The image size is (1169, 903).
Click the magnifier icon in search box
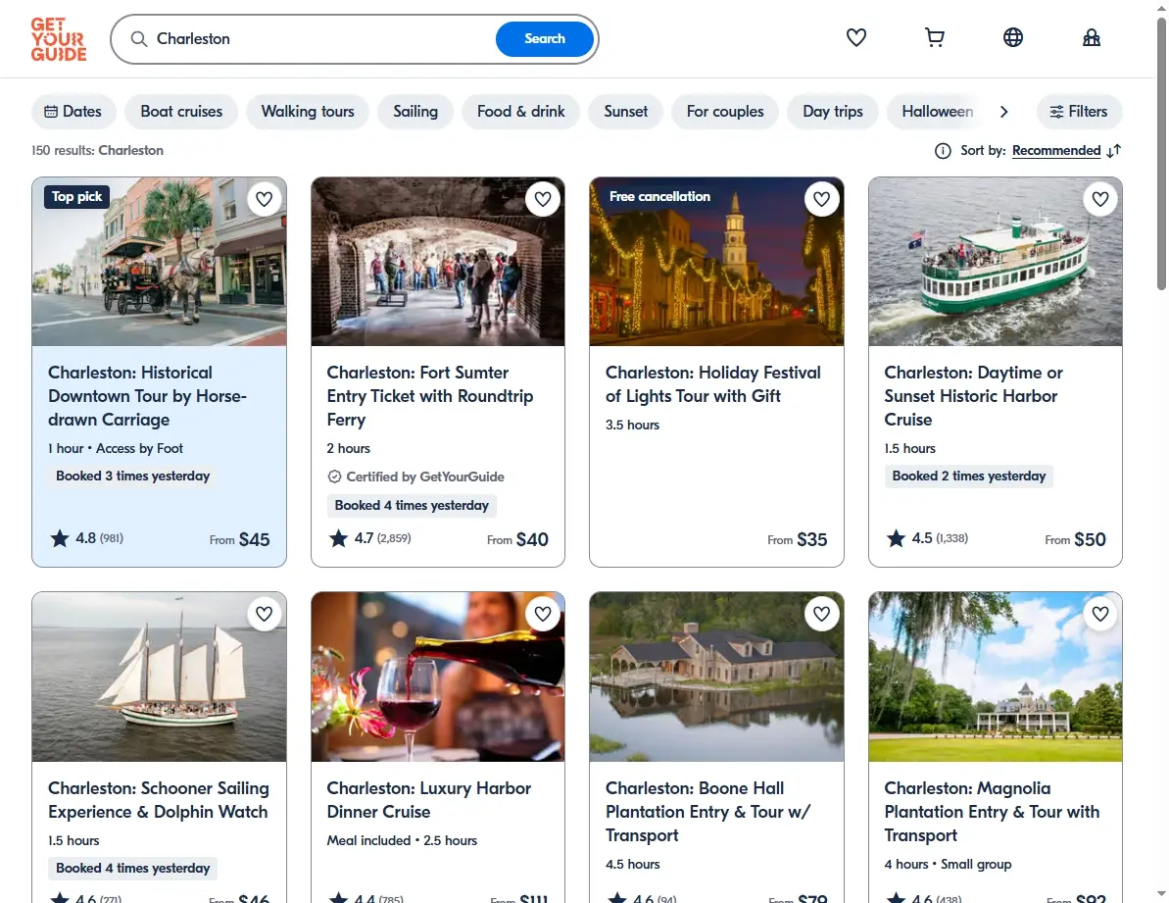(139, 39)
